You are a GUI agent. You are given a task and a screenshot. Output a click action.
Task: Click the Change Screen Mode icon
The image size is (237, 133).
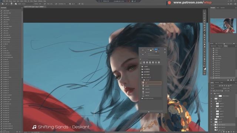(x=204, y=74)
